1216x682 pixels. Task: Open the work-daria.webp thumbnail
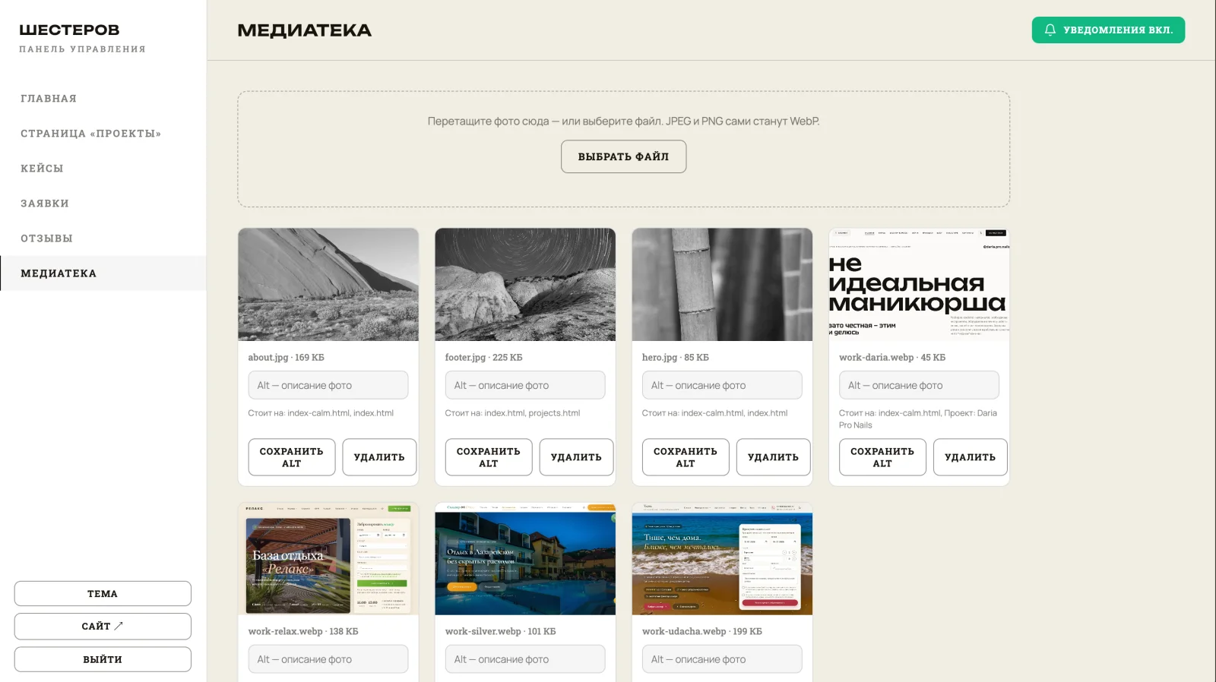pos(919,285)
